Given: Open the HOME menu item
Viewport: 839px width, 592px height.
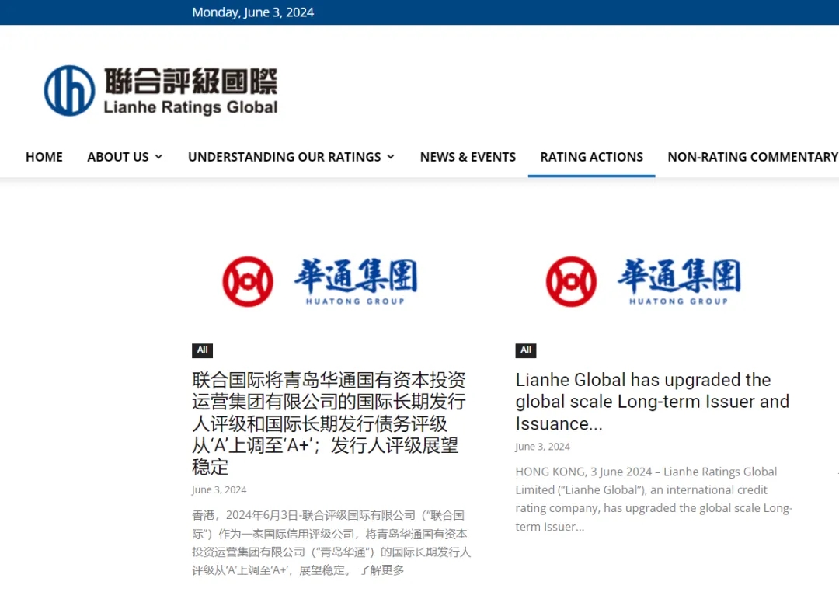Looking at the screenshot, I should 44,157.
